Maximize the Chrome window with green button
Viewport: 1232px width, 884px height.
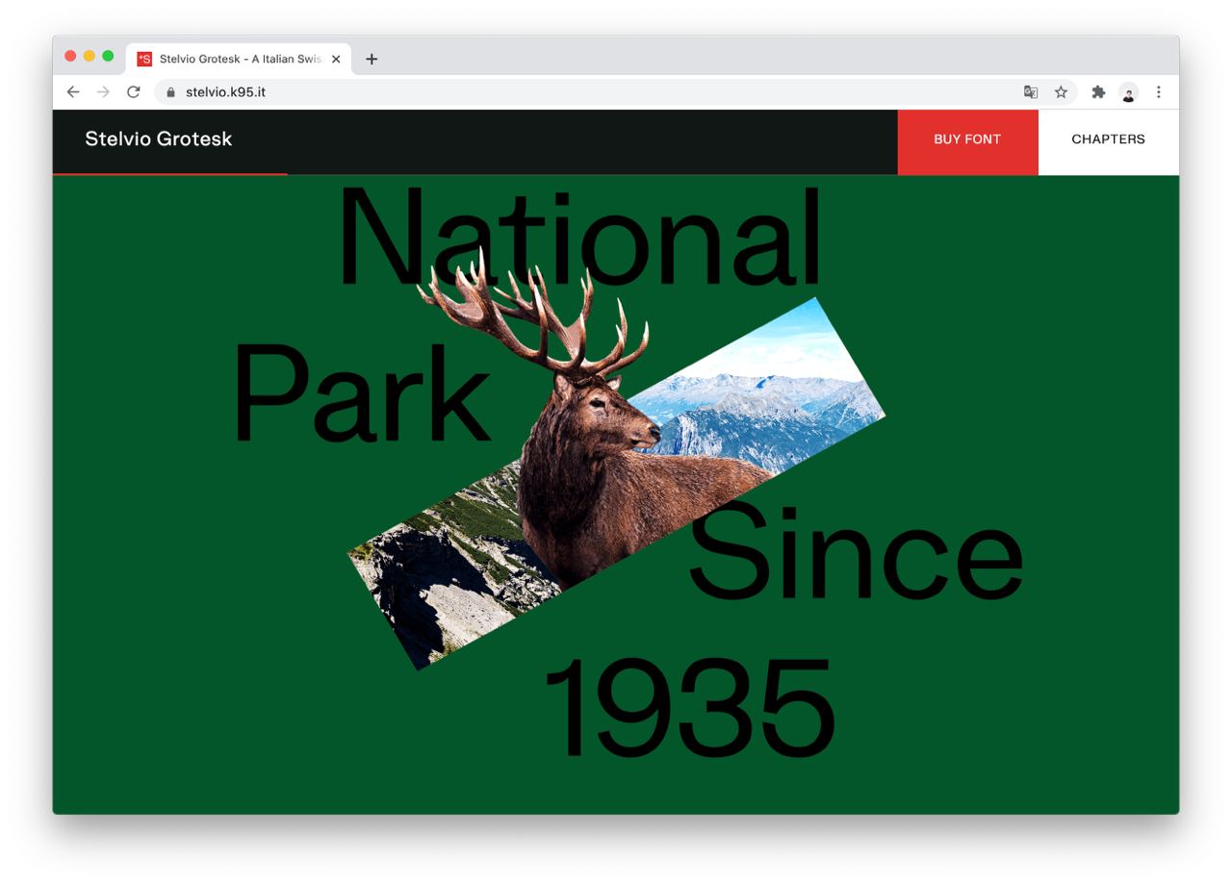tap(108, 56)
